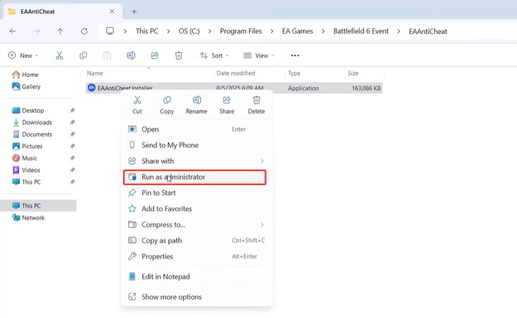Viewport: 517px width, 318px height.
Task: Navigate to Program Files breadcrumb
Action: 241,31
